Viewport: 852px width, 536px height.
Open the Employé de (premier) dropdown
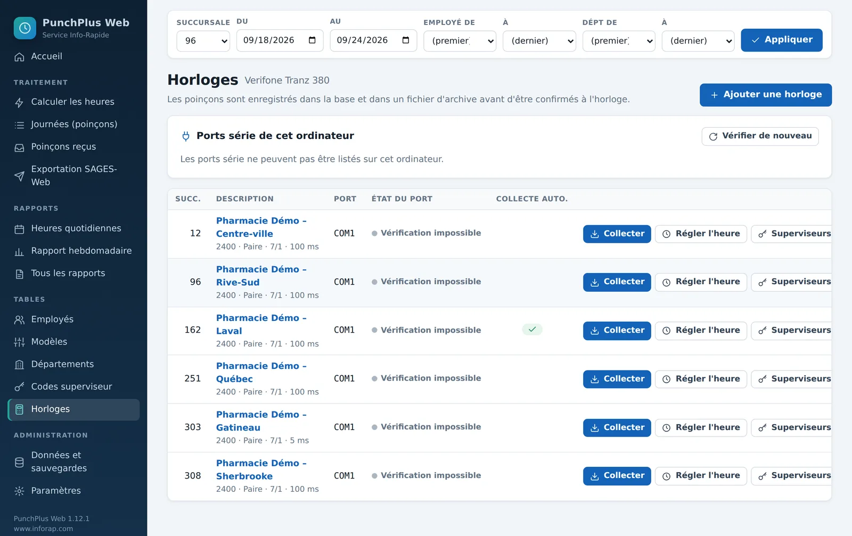pos(460,40)
